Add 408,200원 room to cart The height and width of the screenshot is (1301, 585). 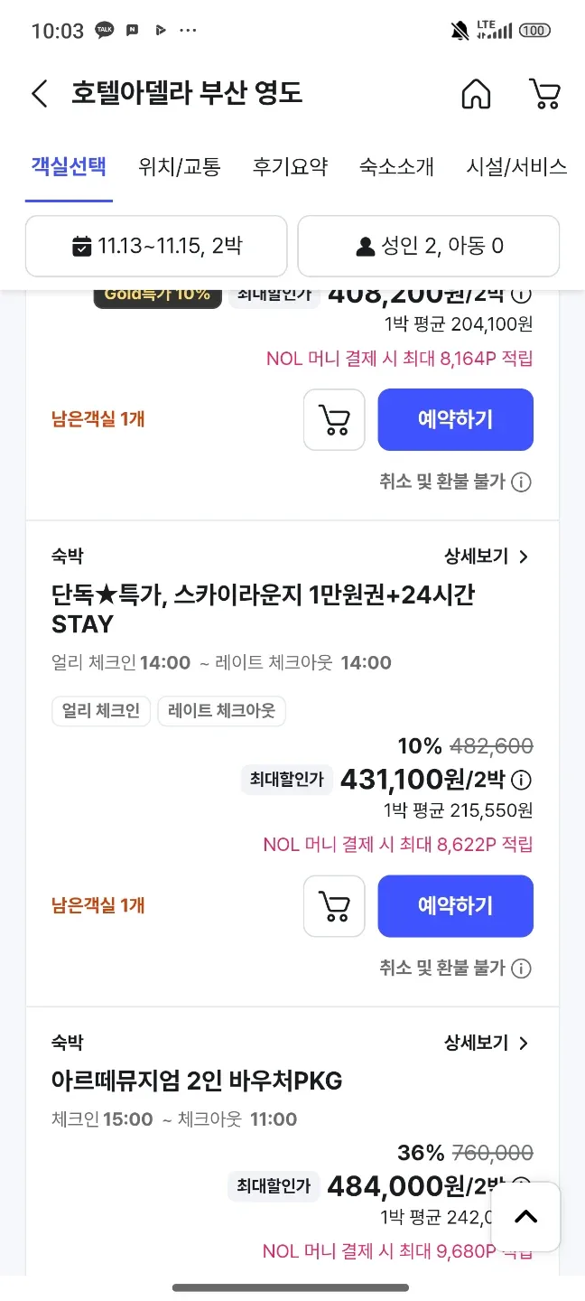click(x=334, y=419)
